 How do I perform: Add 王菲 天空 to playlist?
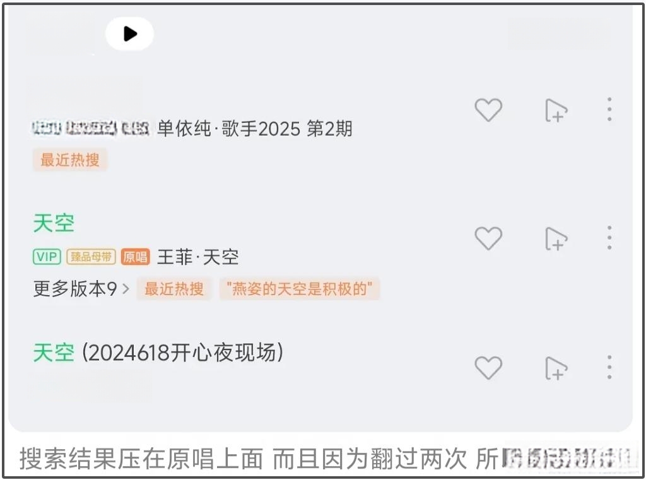(556, 238)
